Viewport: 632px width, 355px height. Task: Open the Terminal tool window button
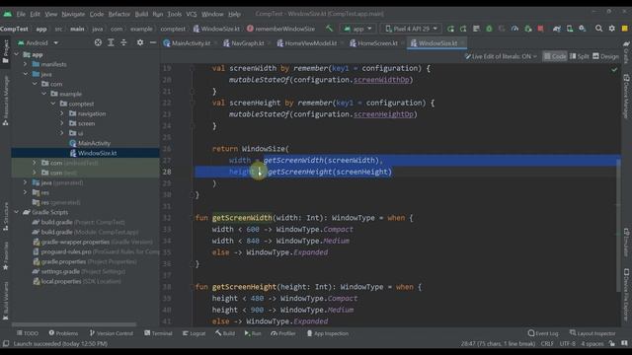pos(158,333)
